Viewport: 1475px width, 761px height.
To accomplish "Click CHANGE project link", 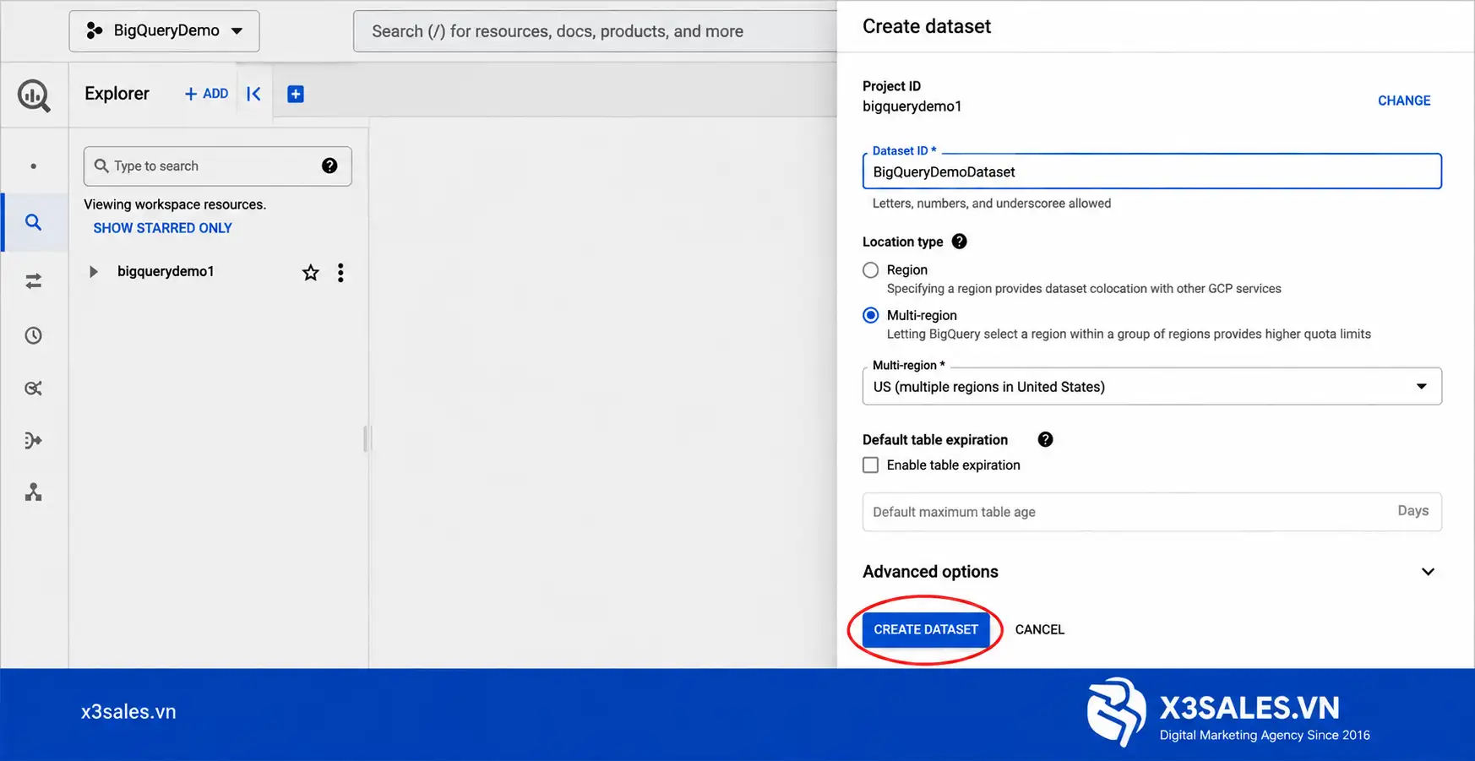I will (1404, 101).
